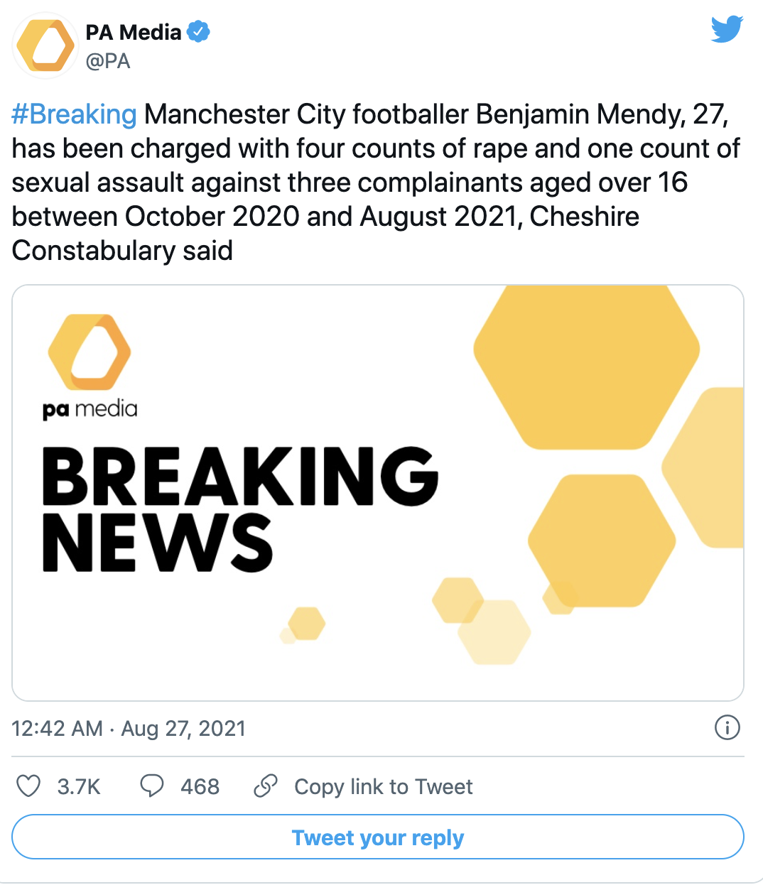
Task: Open the #Breaking hashtag
Action: [x=74, y=114]
